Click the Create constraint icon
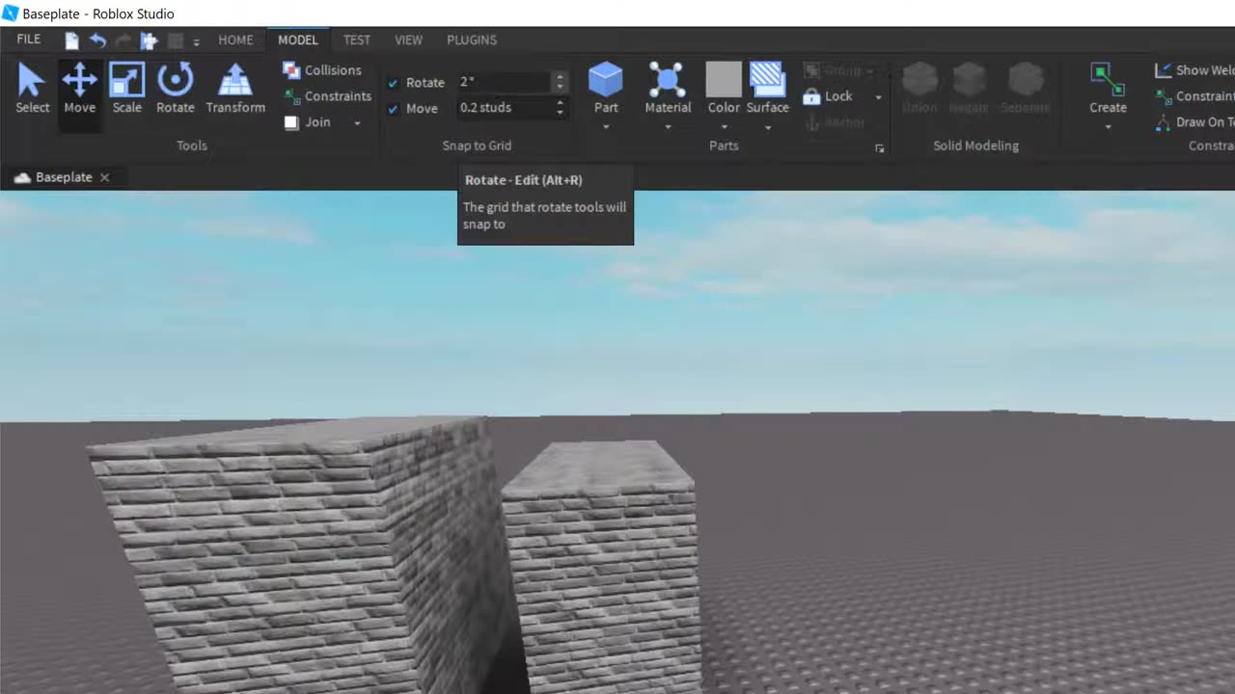 1108,79
